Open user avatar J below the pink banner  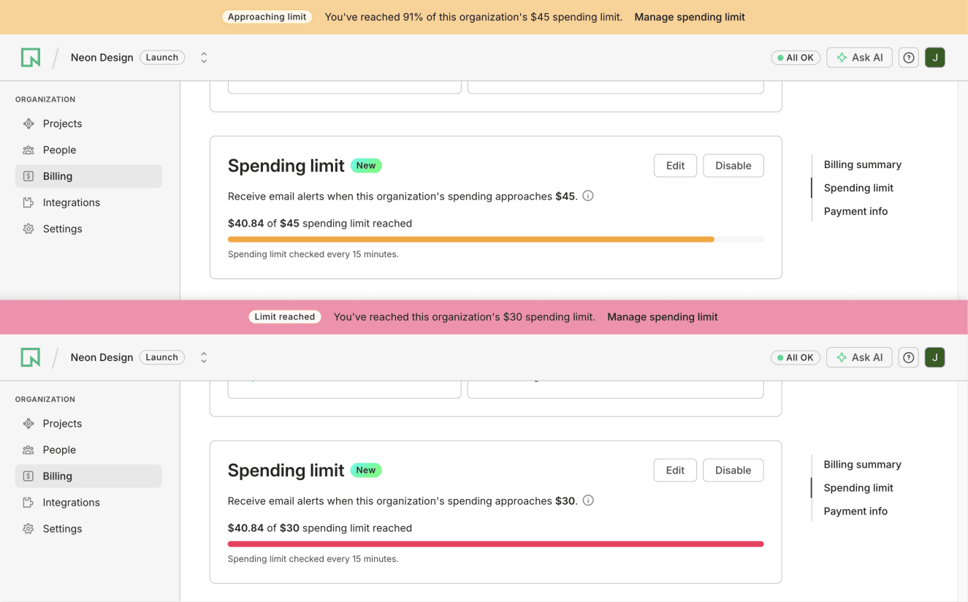pos(934,357)
